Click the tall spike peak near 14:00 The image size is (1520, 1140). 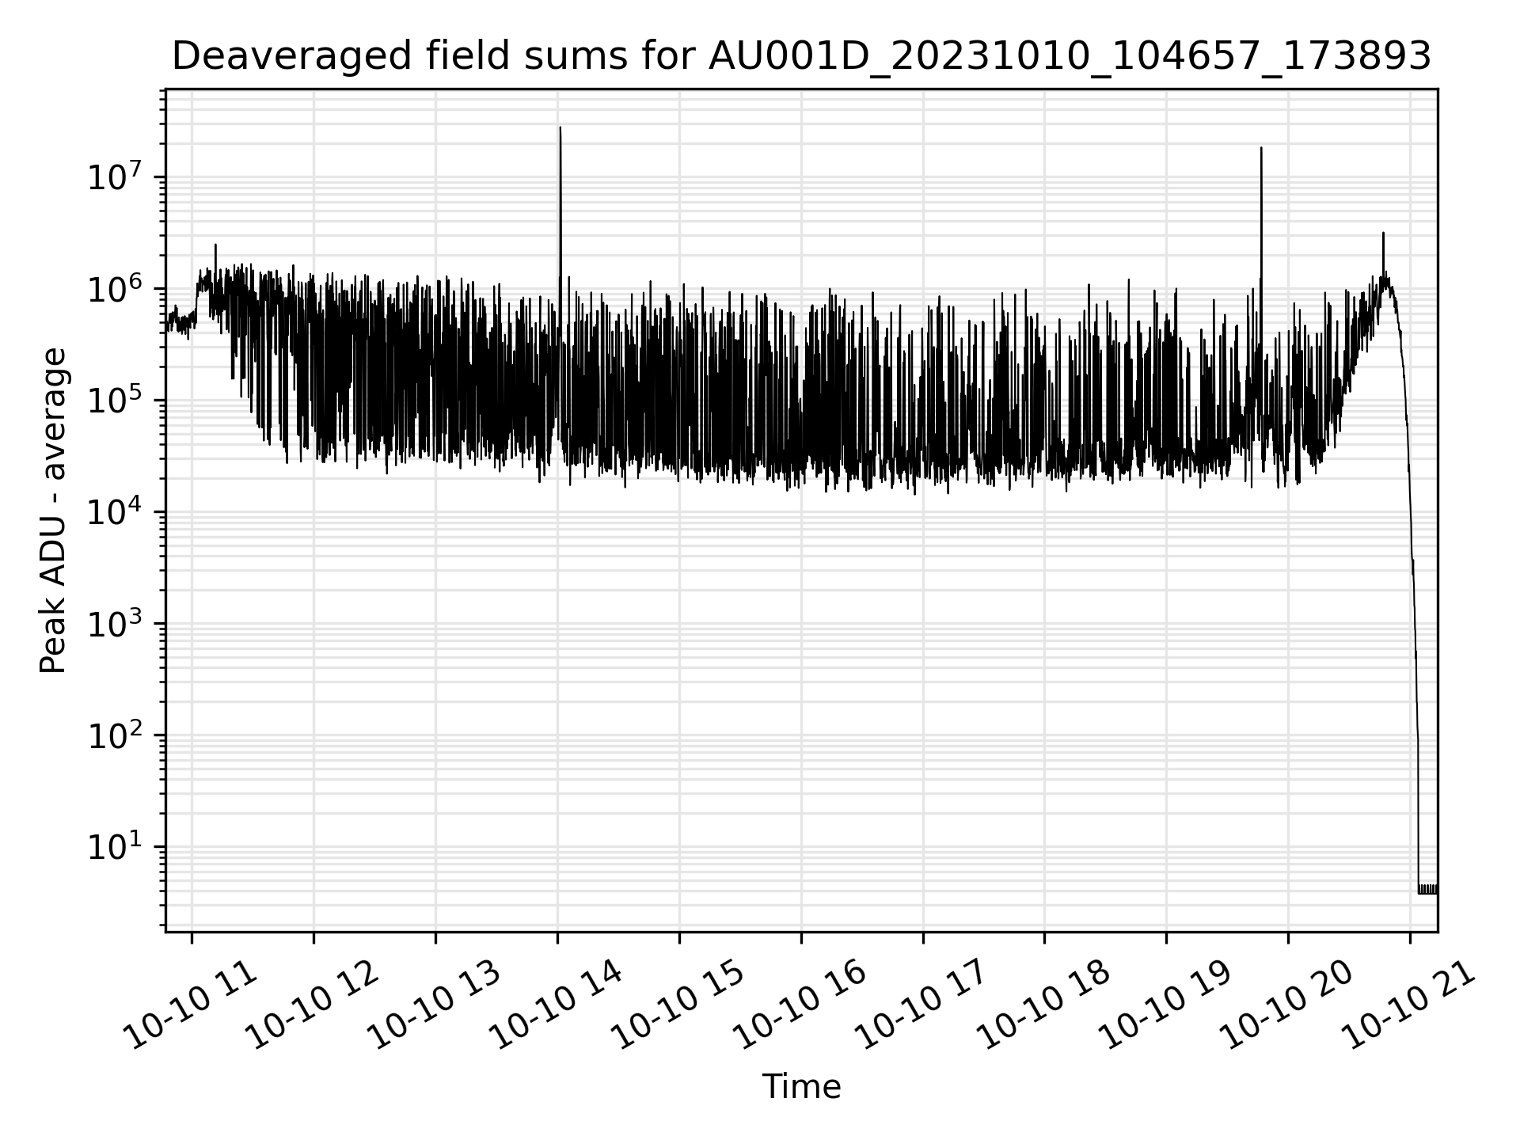[560, 128]
